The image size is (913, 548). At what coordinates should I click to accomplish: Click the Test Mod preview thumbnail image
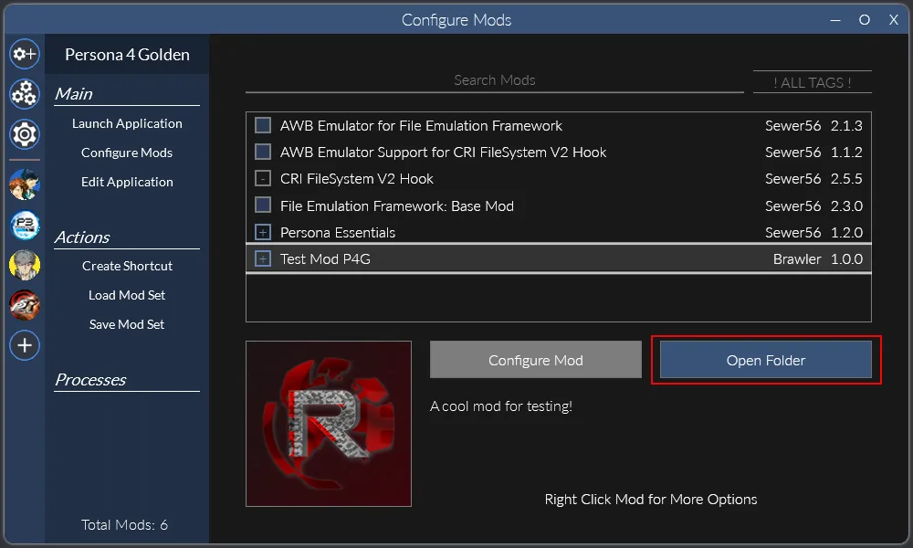click(x=329, y=424)
